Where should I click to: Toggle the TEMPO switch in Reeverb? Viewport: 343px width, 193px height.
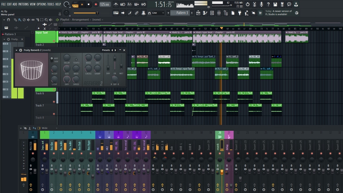(76, 60)
